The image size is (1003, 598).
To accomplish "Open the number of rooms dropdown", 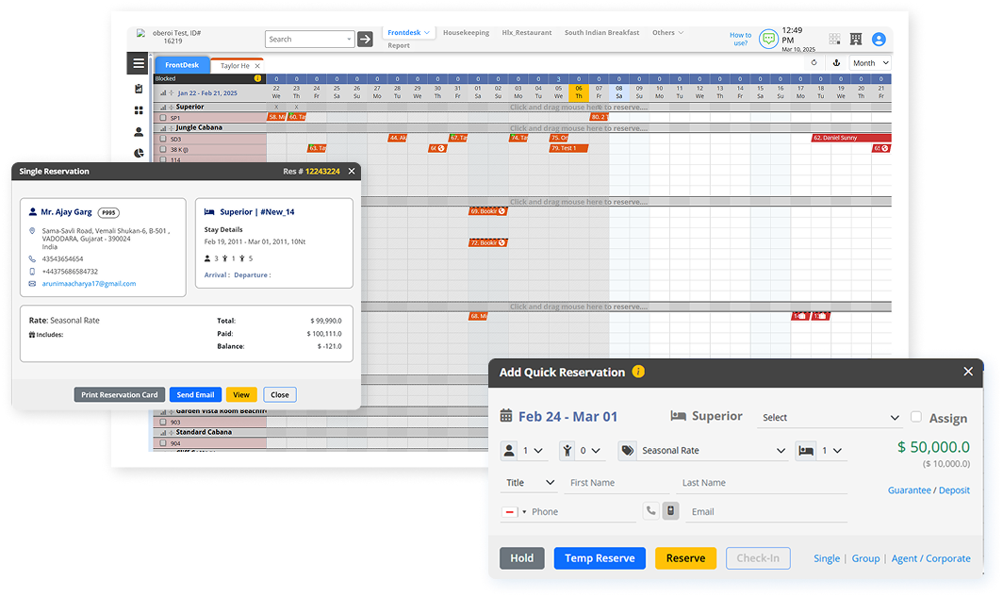I will (831, 451).
